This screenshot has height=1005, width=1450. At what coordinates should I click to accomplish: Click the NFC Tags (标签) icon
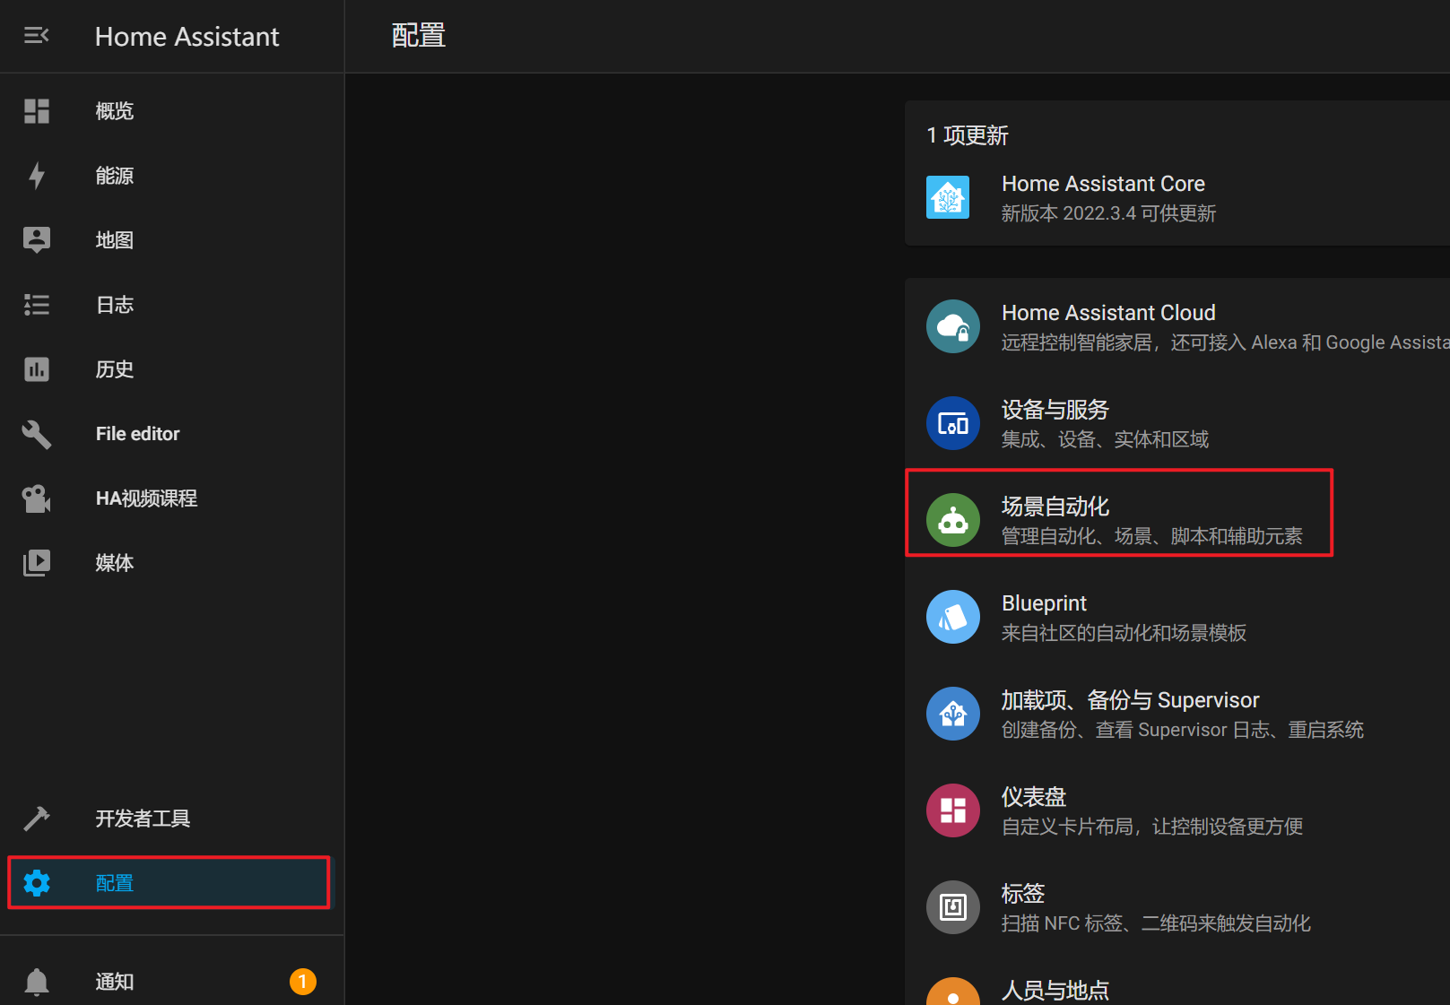pyautogui.click(x=953, y=907)
